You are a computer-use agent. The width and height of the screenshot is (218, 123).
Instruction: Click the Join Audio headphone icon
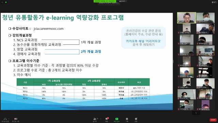(5, 119)
